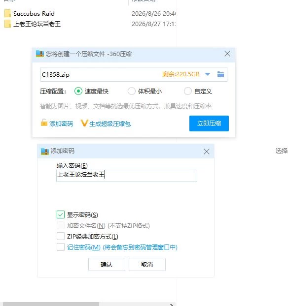Select the 自定义 compression setting
Screen dimensions: 288x306
pyautogui.click(x=187, y=91)
